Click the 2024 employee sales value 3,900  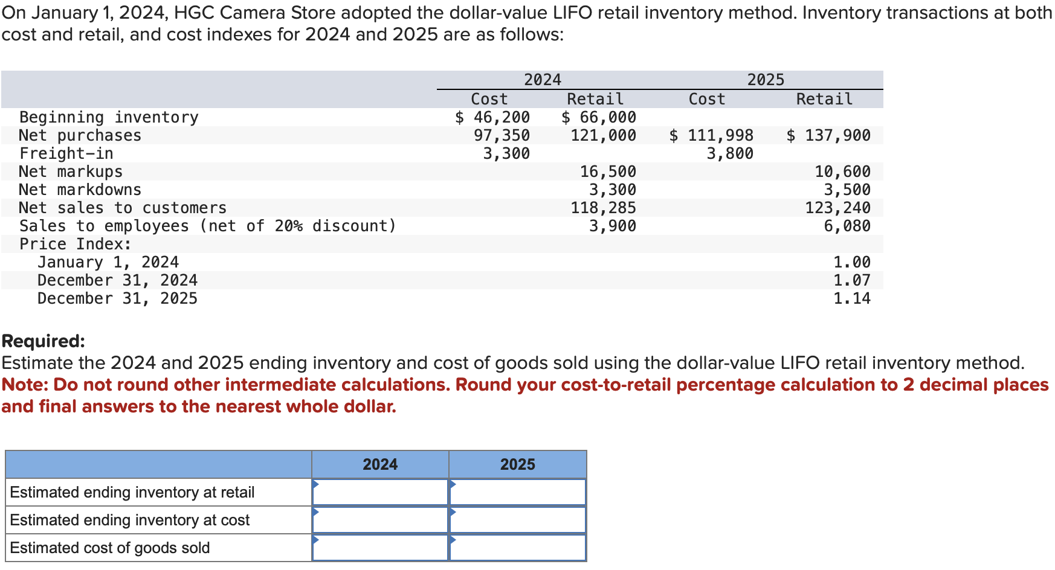tap(613, 226)
